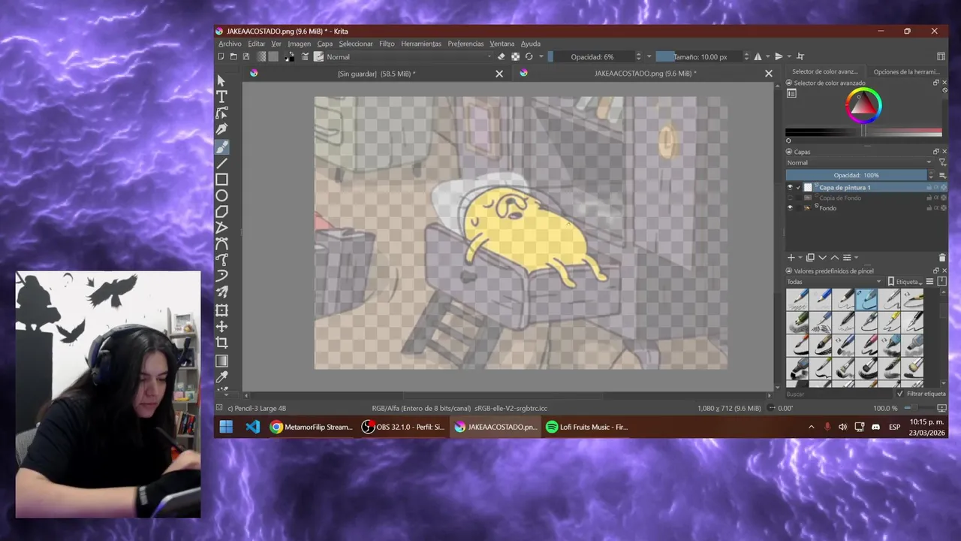This screenshot has height=541, width=961.
Task: Open the Filtro menu
Action: tap(387, 44)
